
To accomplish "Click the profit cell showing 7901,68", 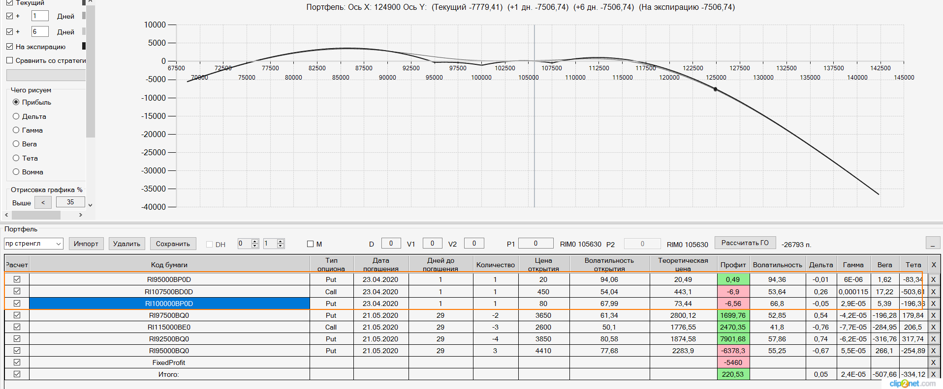I will 733,339.
